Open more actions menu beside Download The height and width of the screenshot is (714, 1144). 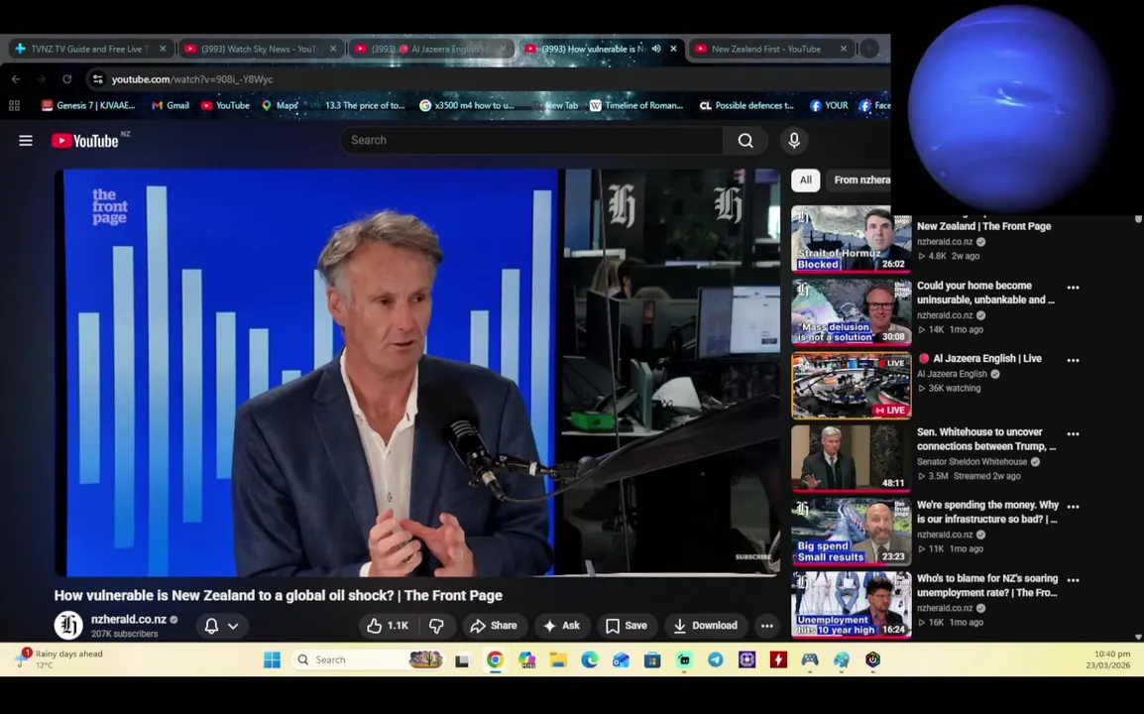click(x=767, y=626)
